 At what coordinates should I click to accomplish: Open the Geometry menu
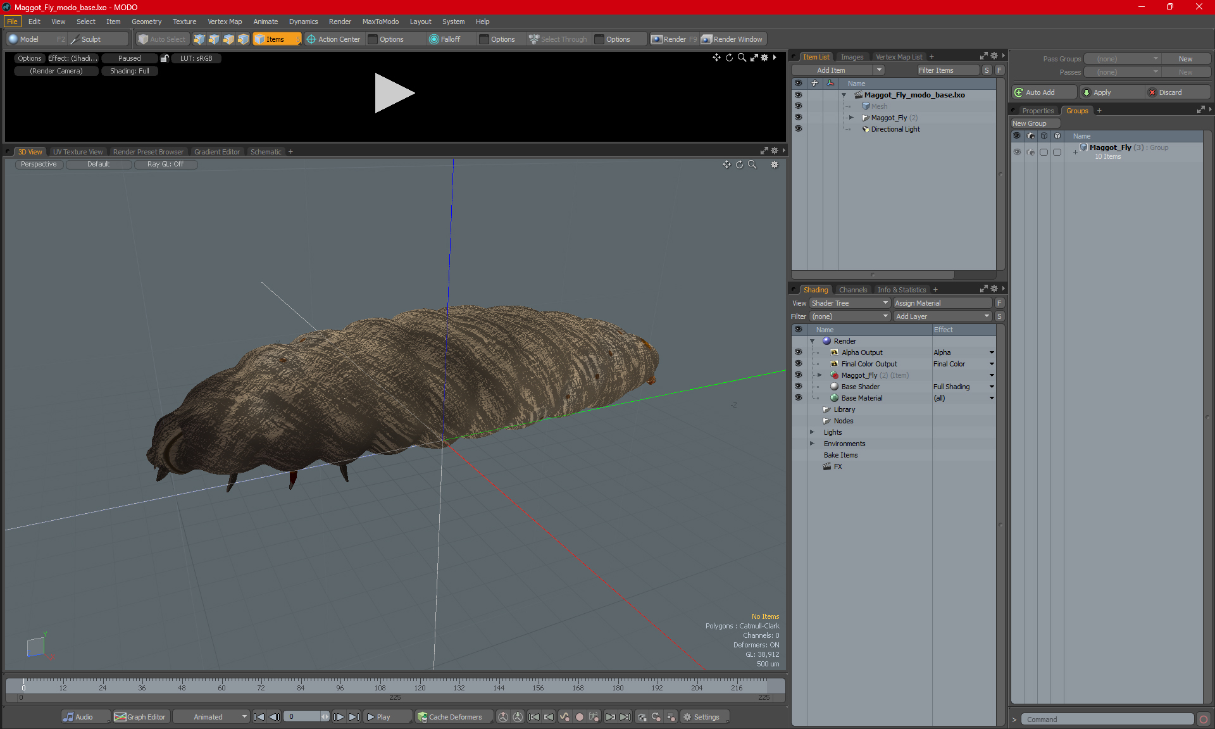(146, 22)
